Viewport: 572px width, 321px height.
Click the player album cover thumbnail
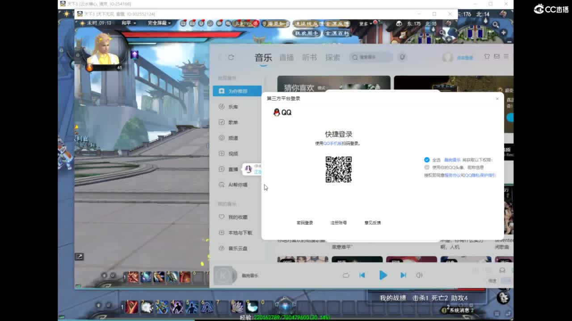pos(224,275)
